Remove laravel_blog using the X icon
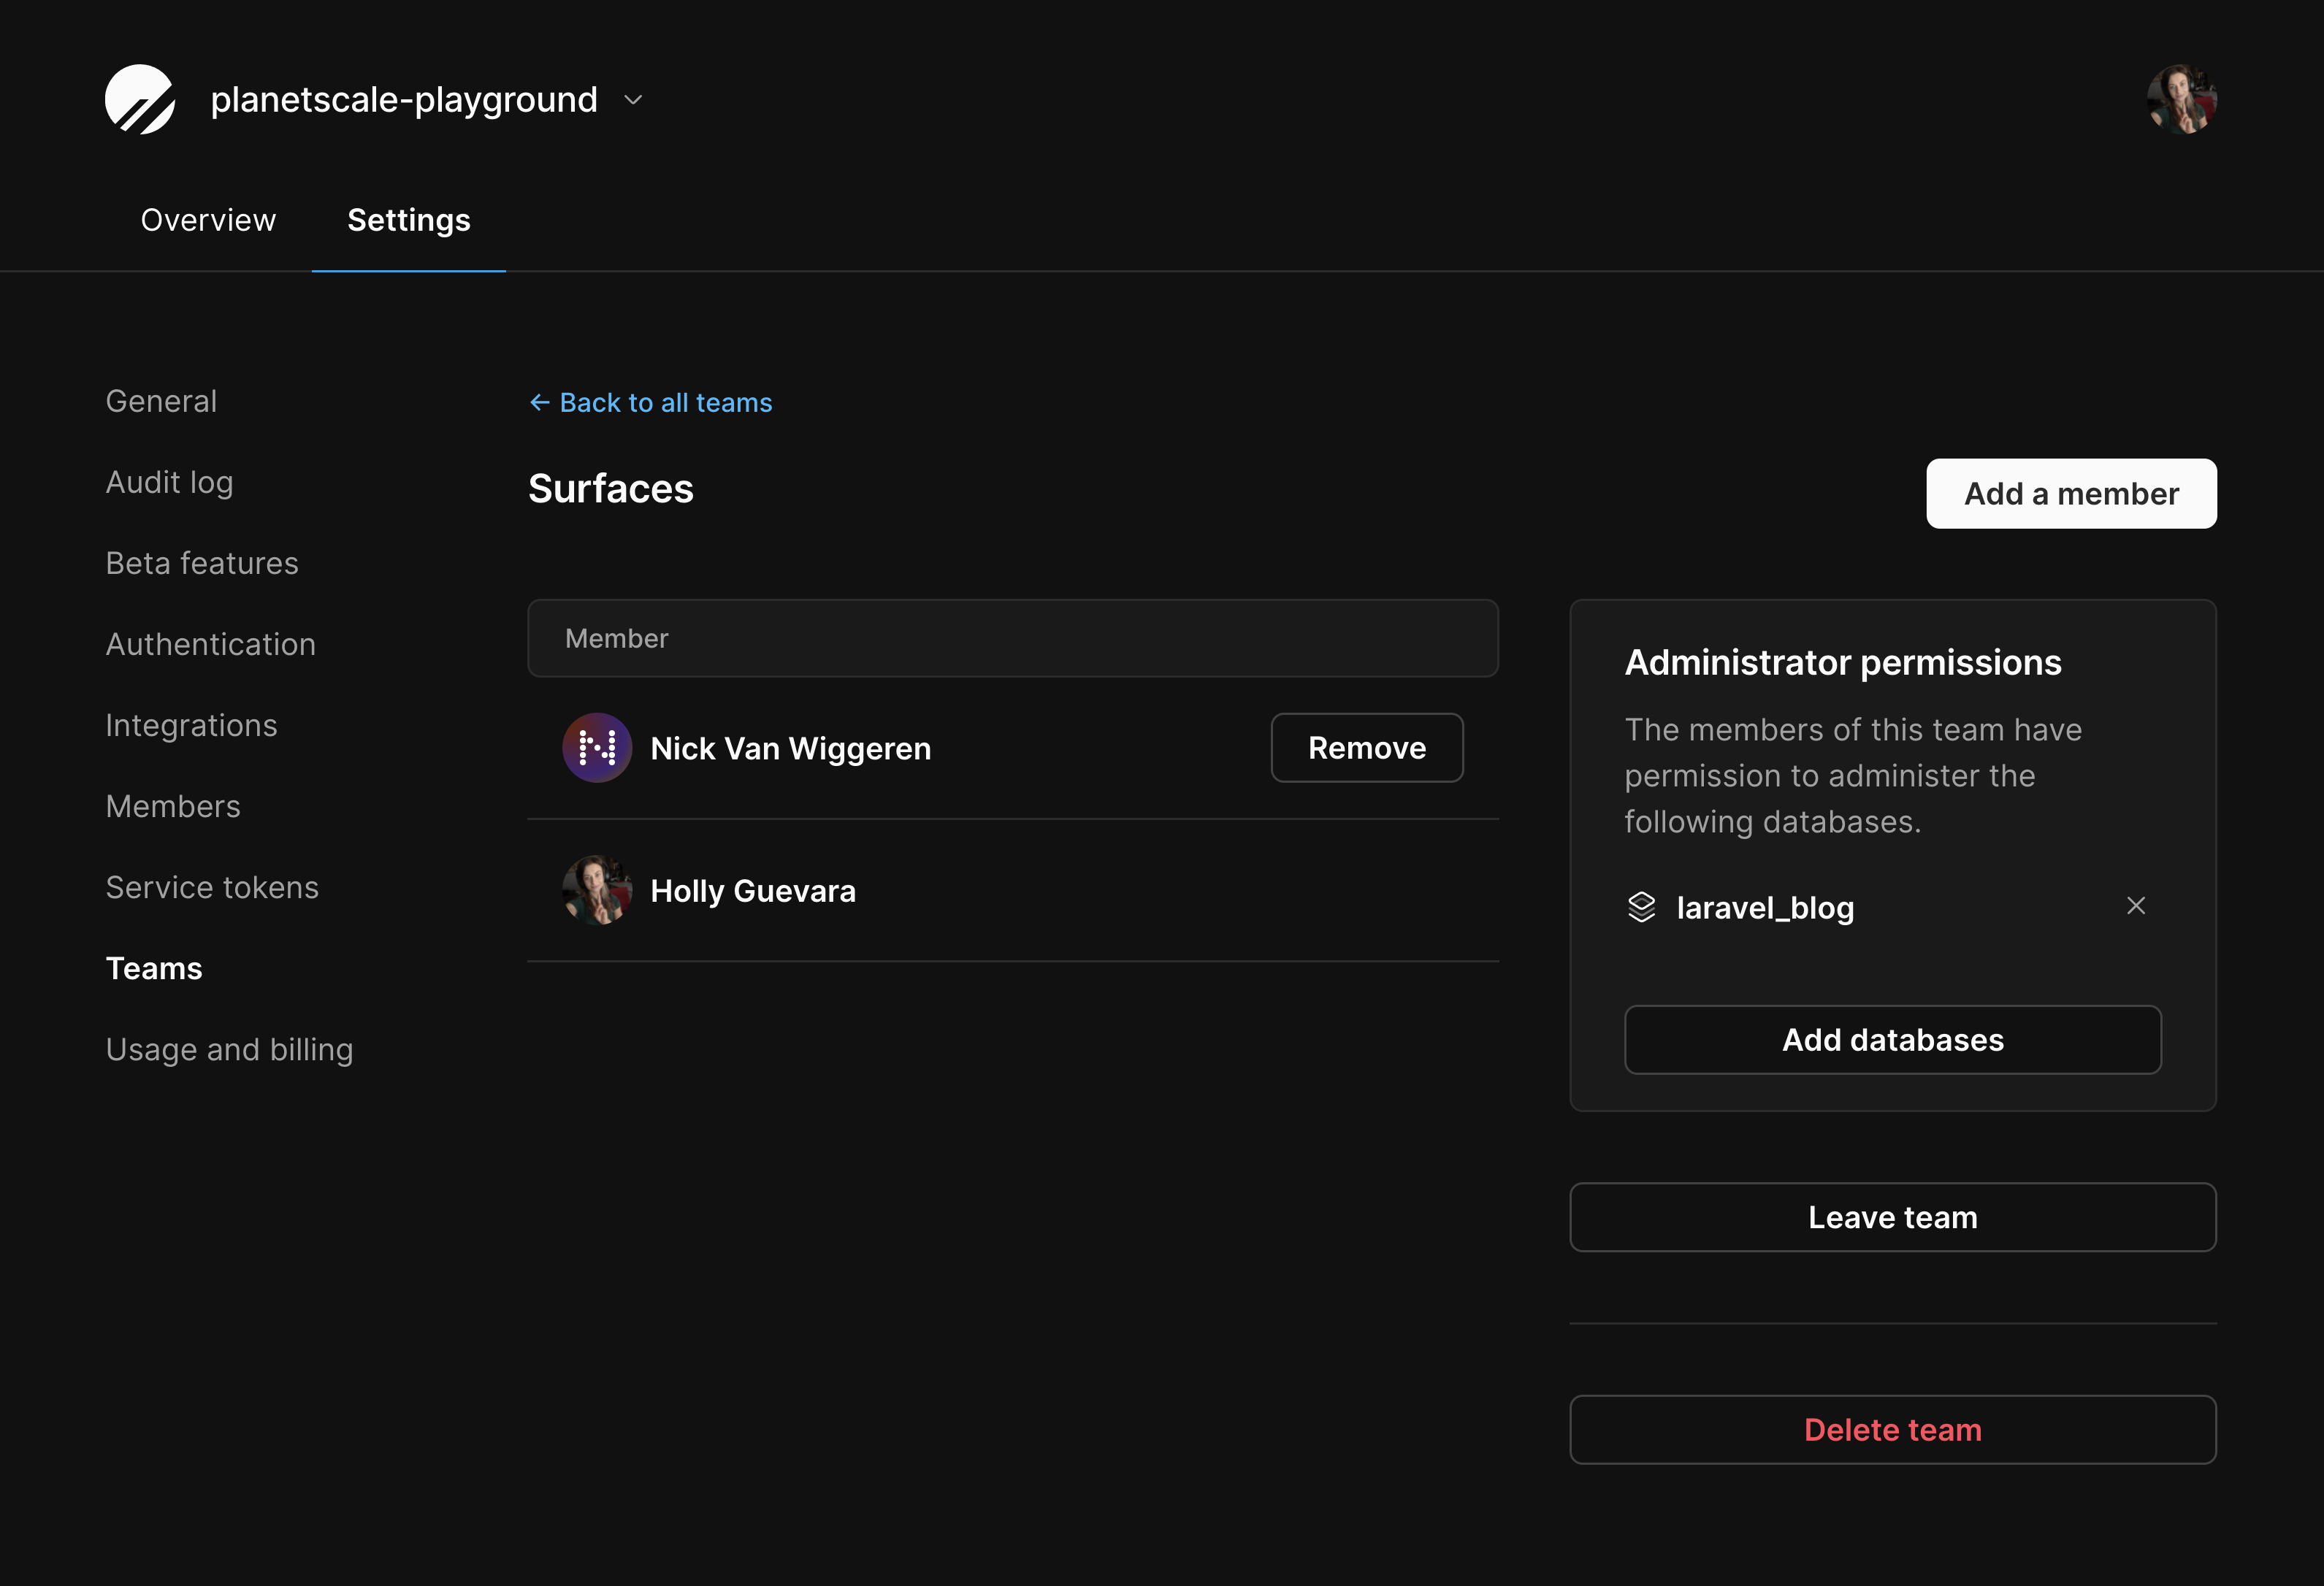This screenshot has height=1586, width=2324. pos(2136,906)
